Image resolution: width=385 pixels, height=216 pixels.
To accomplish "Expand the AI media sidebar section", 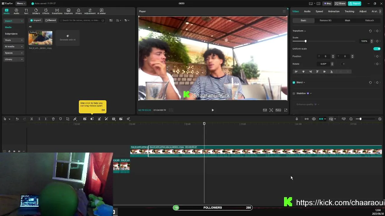I will (14, 46).
